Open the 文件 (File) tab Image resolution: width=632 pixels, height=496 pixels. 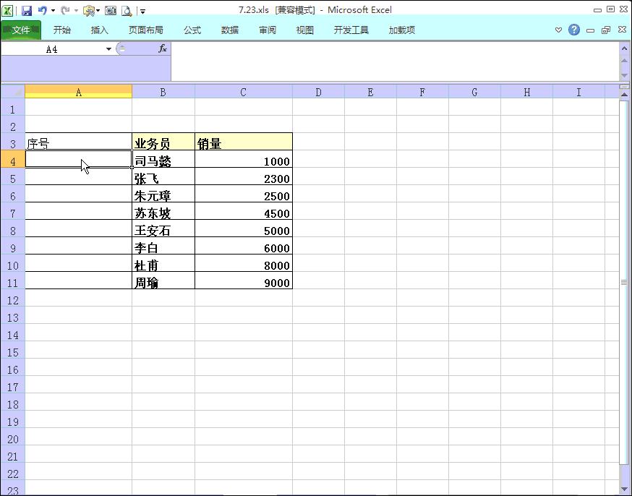(x=21, y=30)
